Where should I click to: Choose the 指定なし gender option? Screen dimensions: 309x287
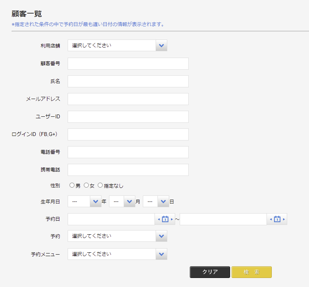pyautogui.click(x=100, y=185)
